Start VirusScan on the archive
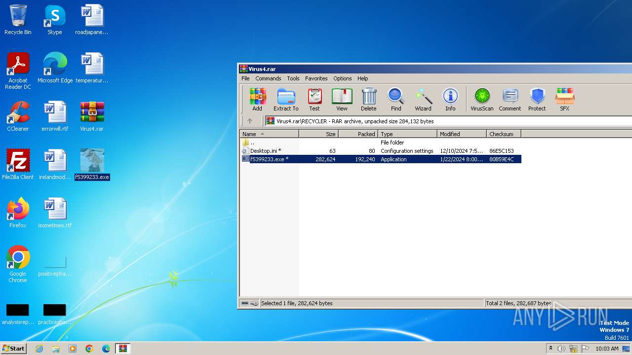This screenshot has width=632, height=355. [482, 99]
